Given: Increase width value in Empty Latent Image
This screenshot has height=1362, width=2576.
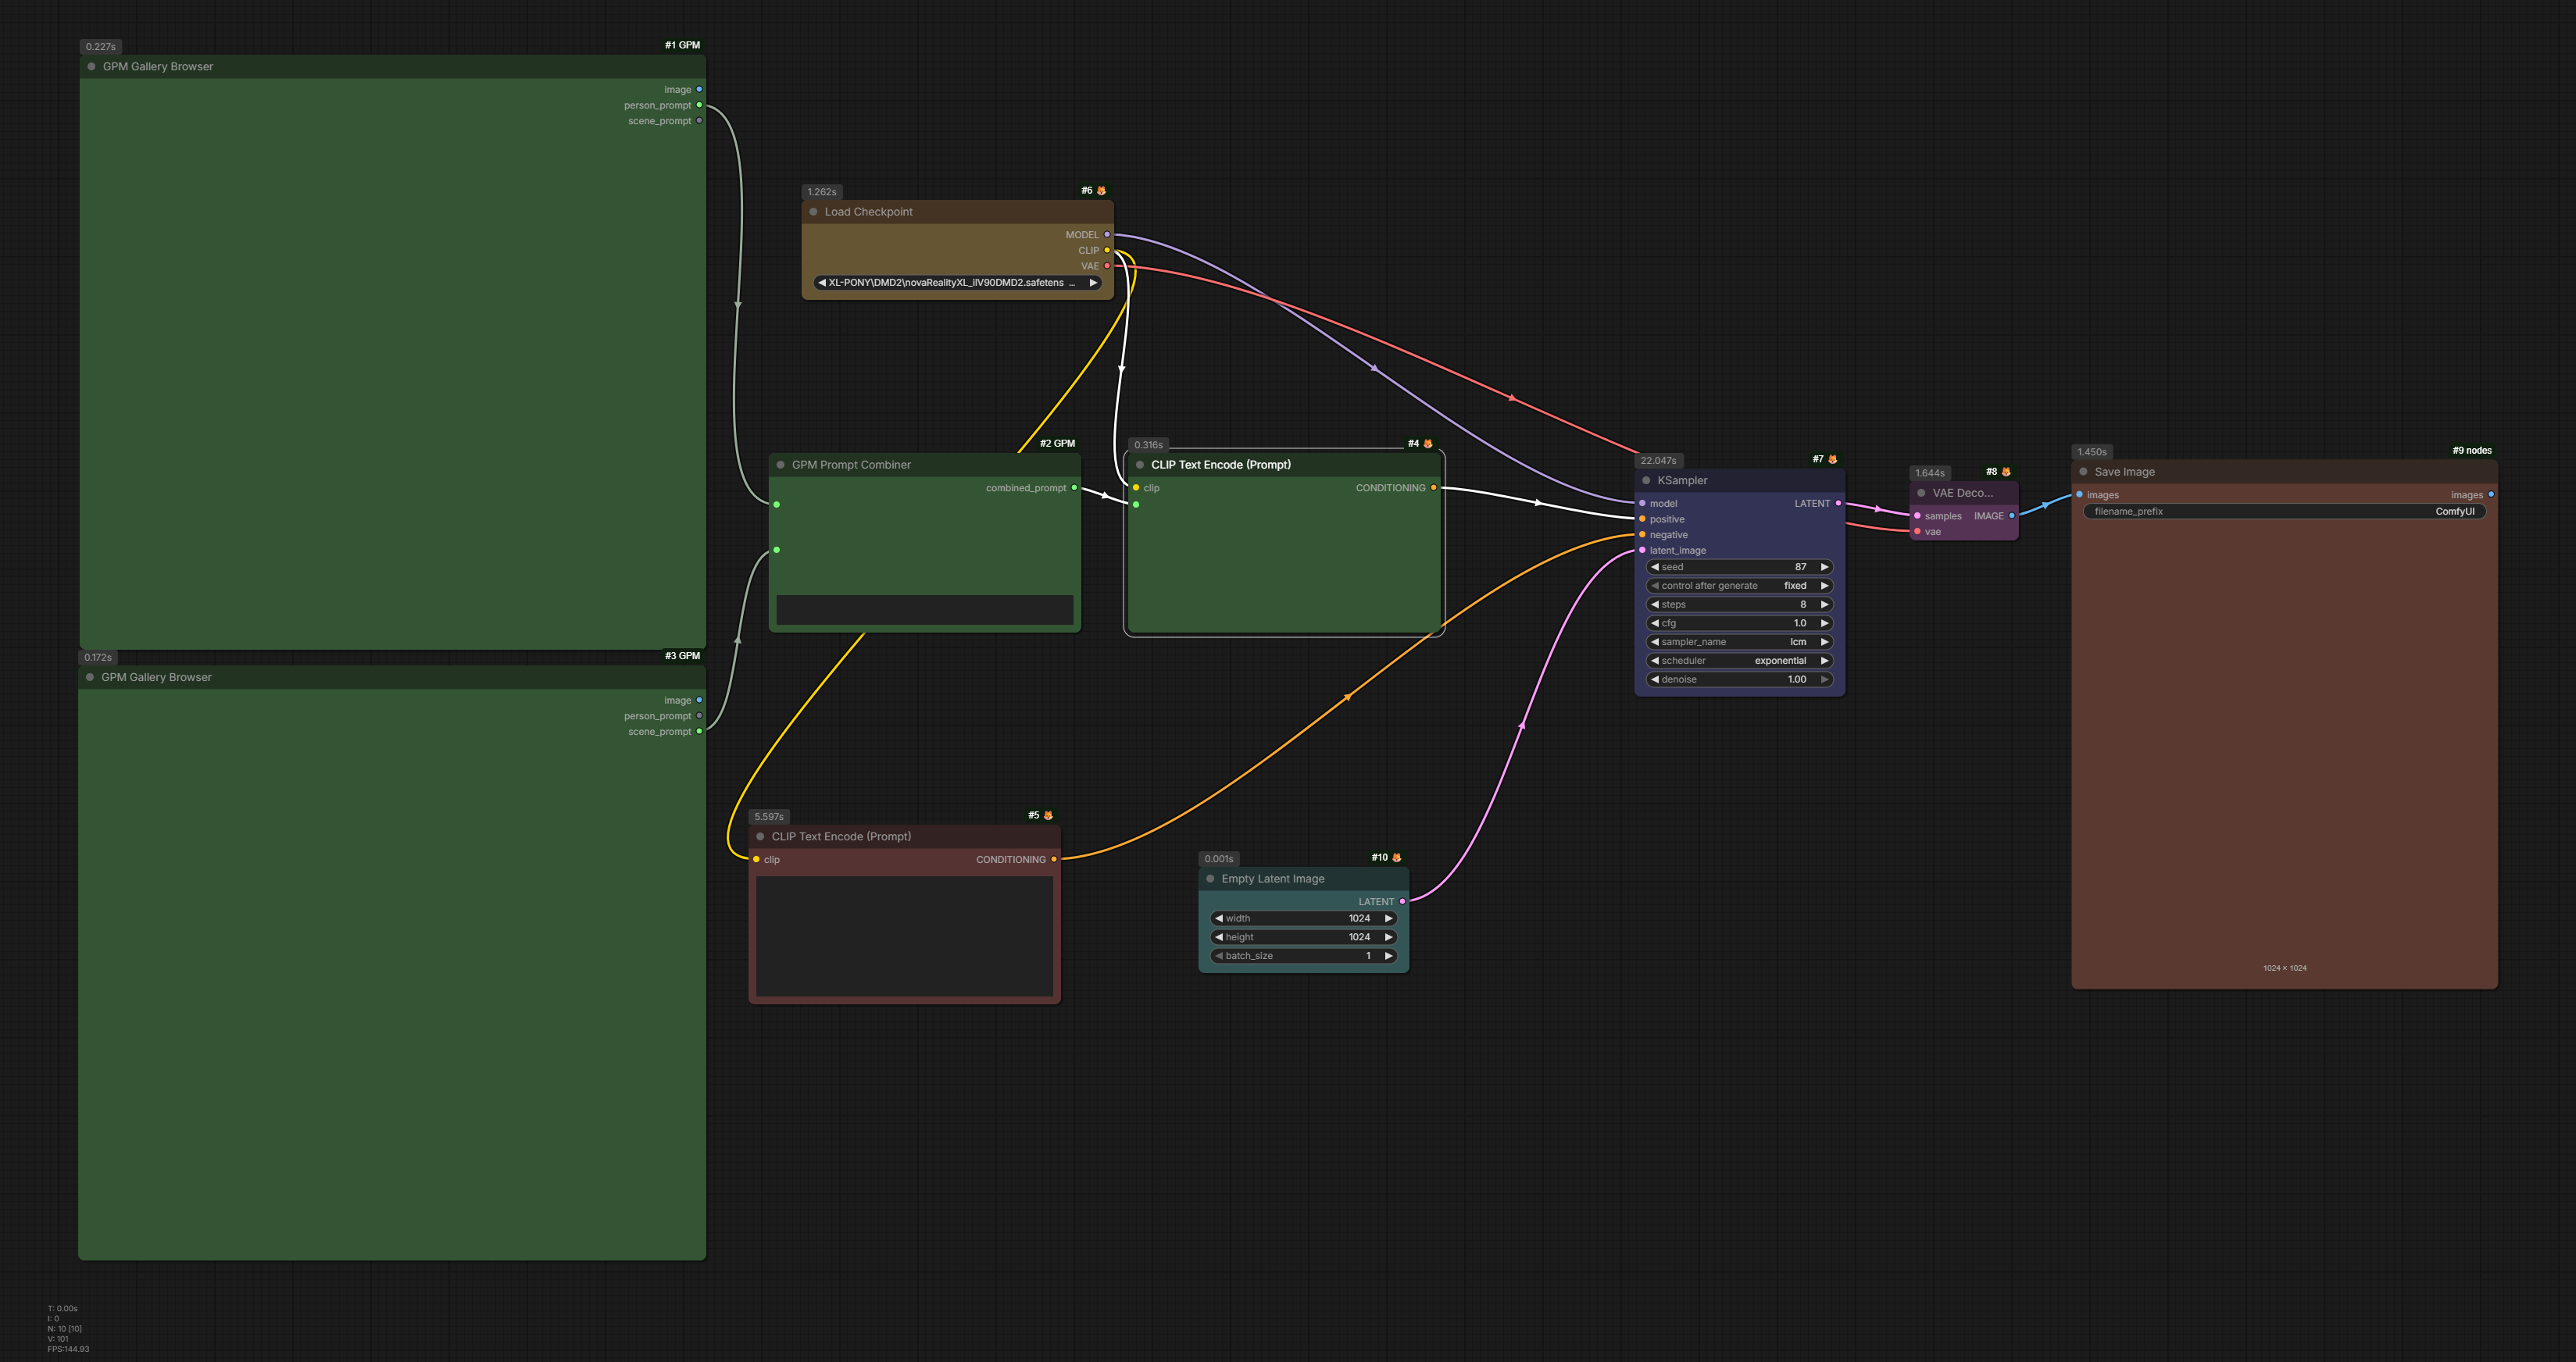Looking at the screenshot, I should [1388, 918].
